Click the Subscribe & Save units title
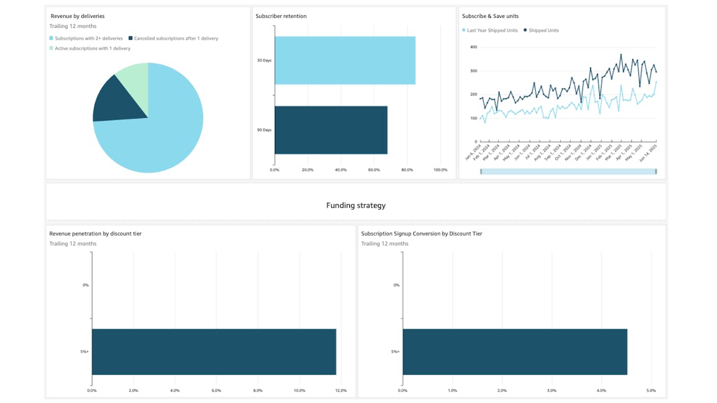 pyautogui.click(x=490, y=16)
